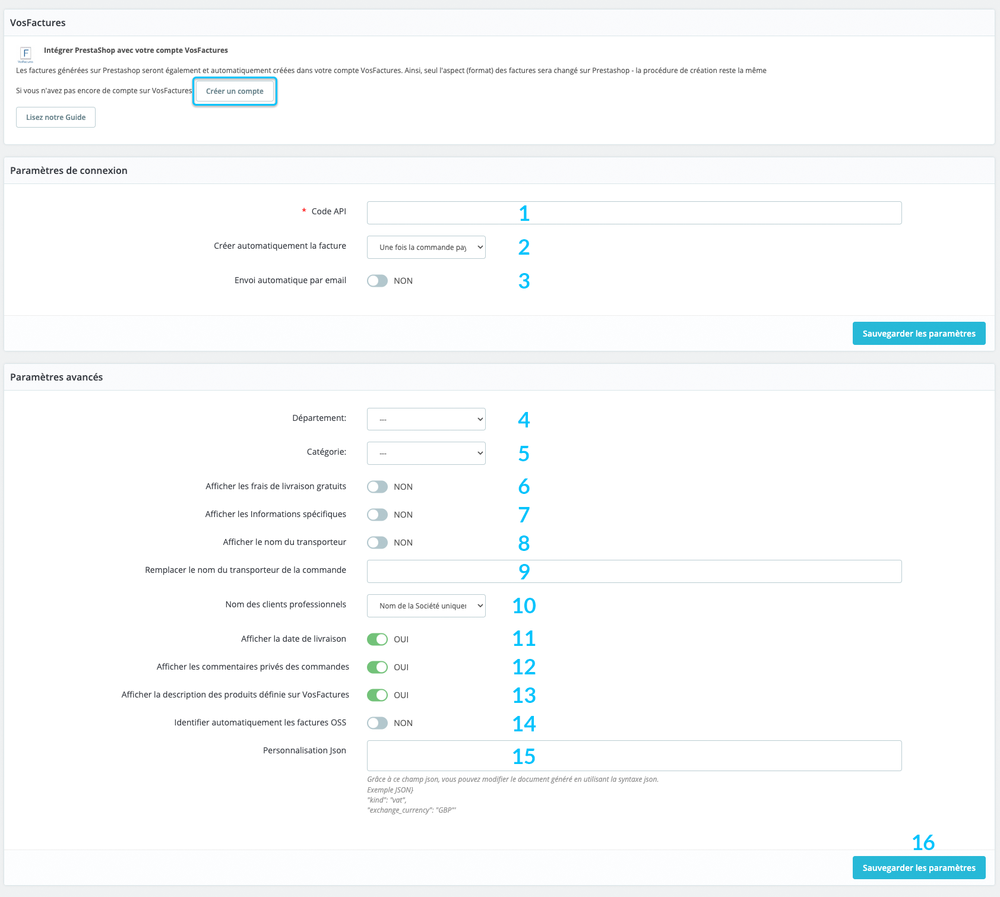Click the VosFactures logo icon
The width and height of the screenshot is (1000, 897).
tap(26, 55)
